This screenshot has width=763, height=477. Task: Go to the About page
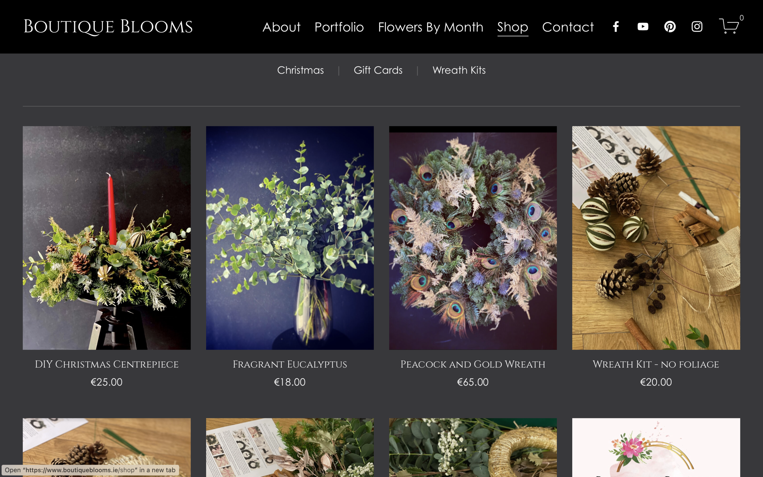pos(281,27)
